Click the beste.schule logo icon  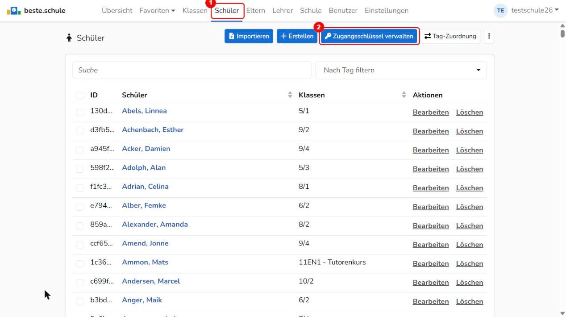click(13, 10)
